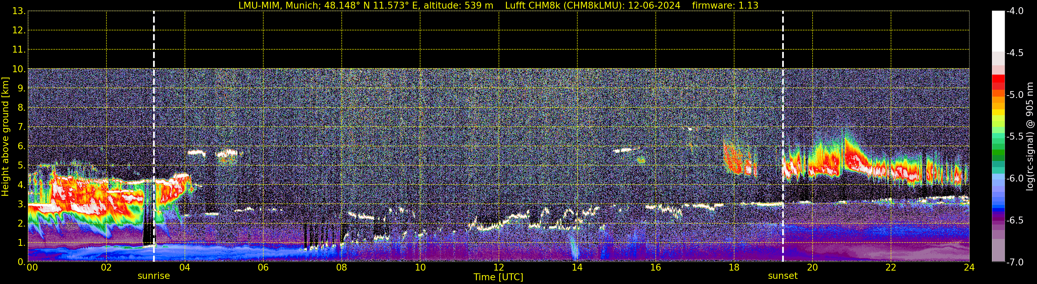The height and width of the screenshot is (284, 1037).
Task: Click the 'sunrise' label below the time axis
Action: (x=154, y=275)
